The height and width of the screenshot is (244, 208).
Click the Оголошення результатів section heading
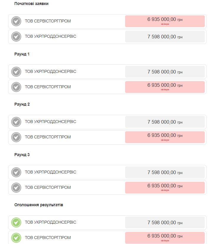tap(39, 205)
